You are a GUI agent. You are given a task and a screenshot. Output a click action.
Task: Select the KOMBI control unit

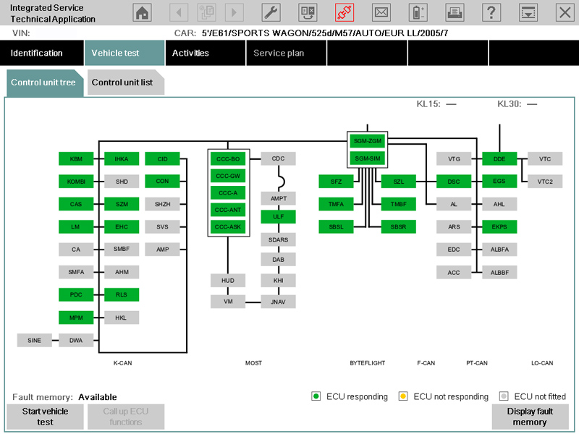click(76, 182)
